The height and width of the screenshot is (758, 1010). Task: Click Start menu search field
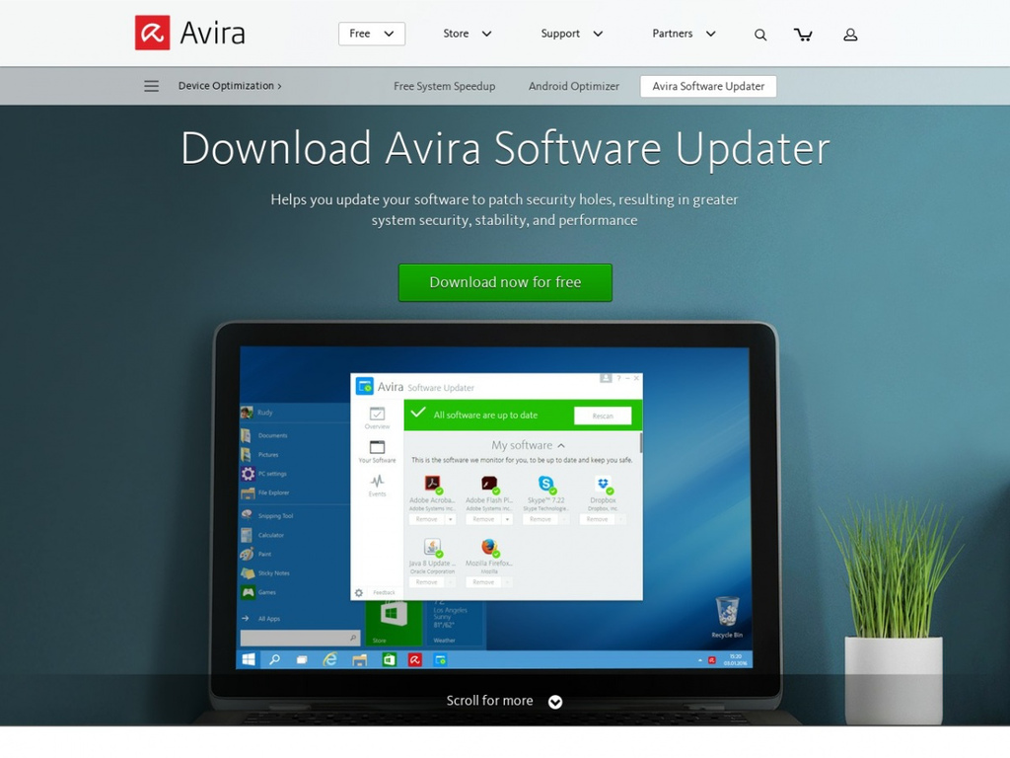pyautogui.click(x=300, y=639)
